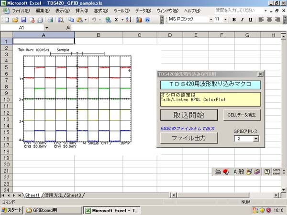
Task: Click the AutoSum sigma icon
Action: [116, 20]
